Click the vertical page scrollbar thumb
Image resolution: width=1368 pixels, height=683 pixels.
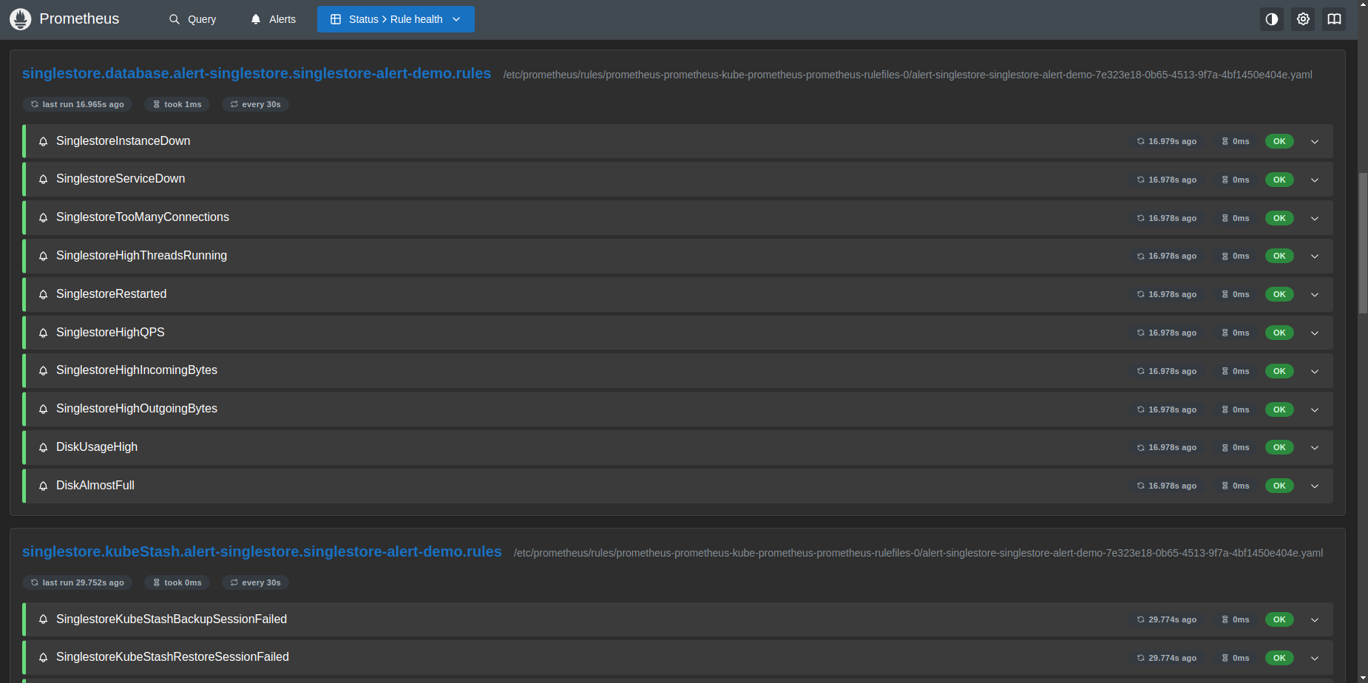[1363, 243]
